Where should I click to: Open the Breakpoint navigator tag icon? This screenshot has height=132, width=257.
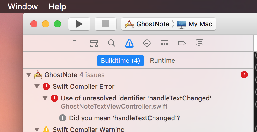click(x=182, y=43)
